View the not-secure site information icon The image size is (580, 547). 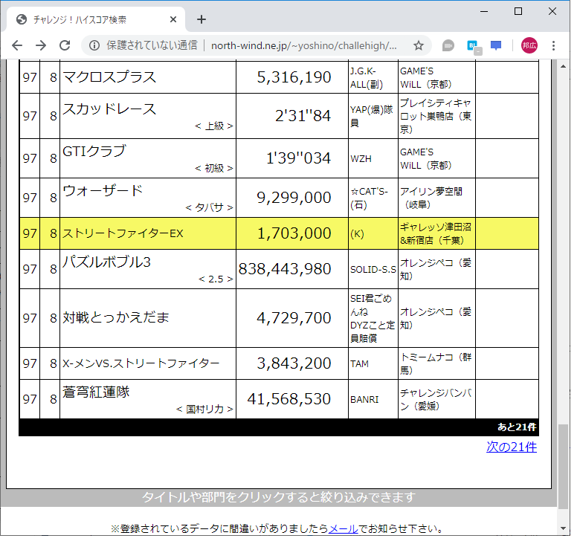pos(94,45)
